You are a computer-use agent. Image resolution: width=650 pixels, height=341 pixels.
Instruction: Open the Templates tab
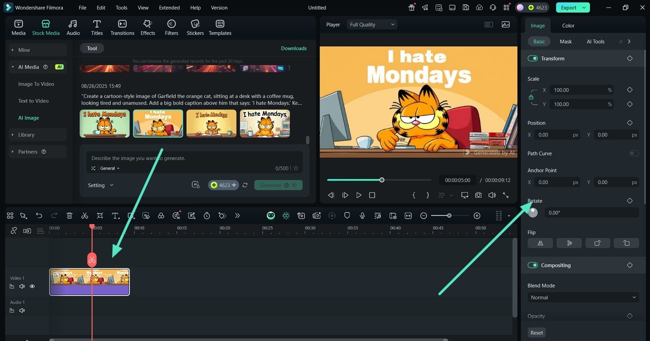click(220, 27)
